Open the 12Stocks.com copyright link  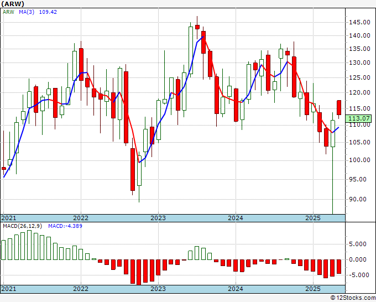[x=353, y=298]
